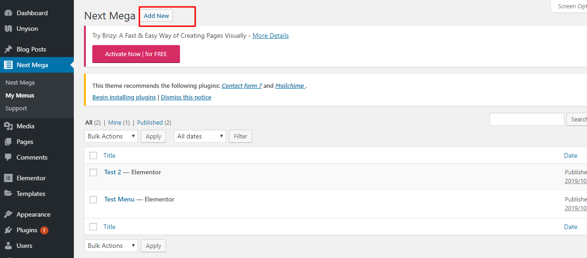Click the Comments bubble icon

8,157
